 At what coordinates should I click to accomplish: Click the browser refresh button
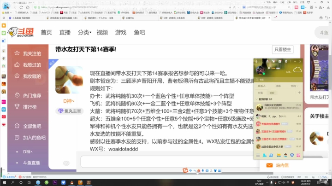coord(21,7)
